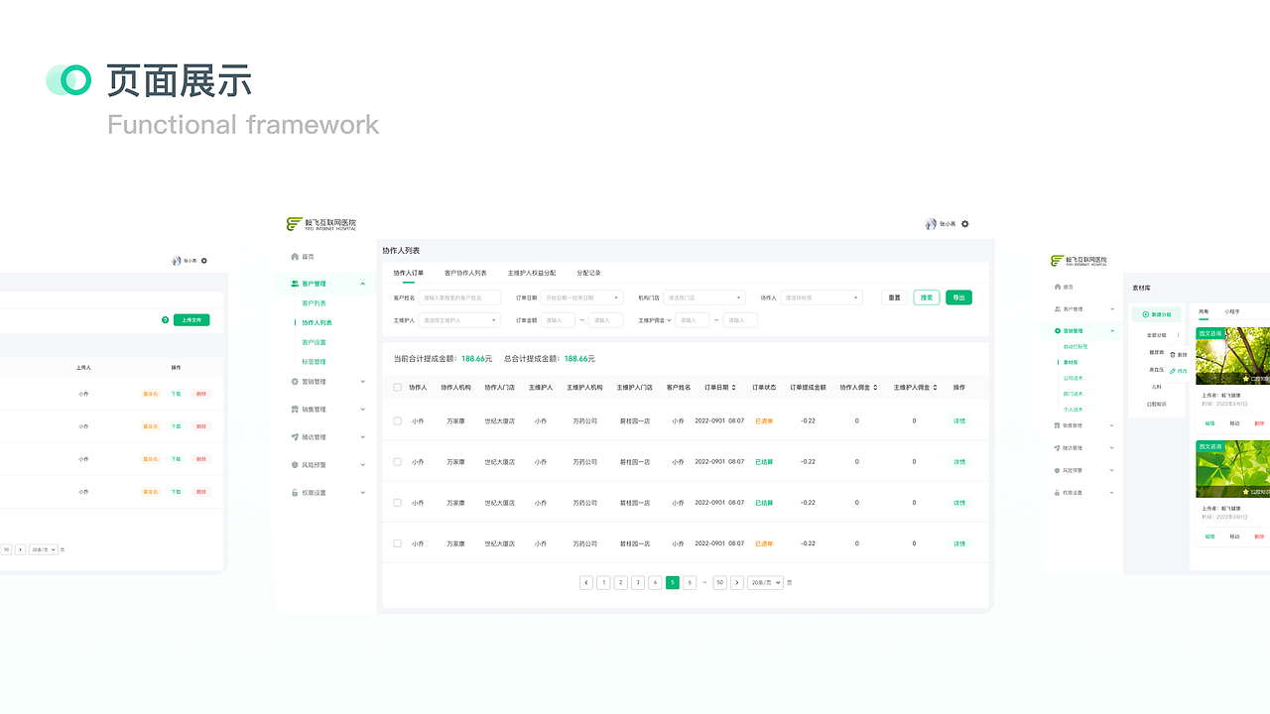Open first 图文咨询 thumbnail in right window
1270x714 pixels.
tap(1232, 357)
